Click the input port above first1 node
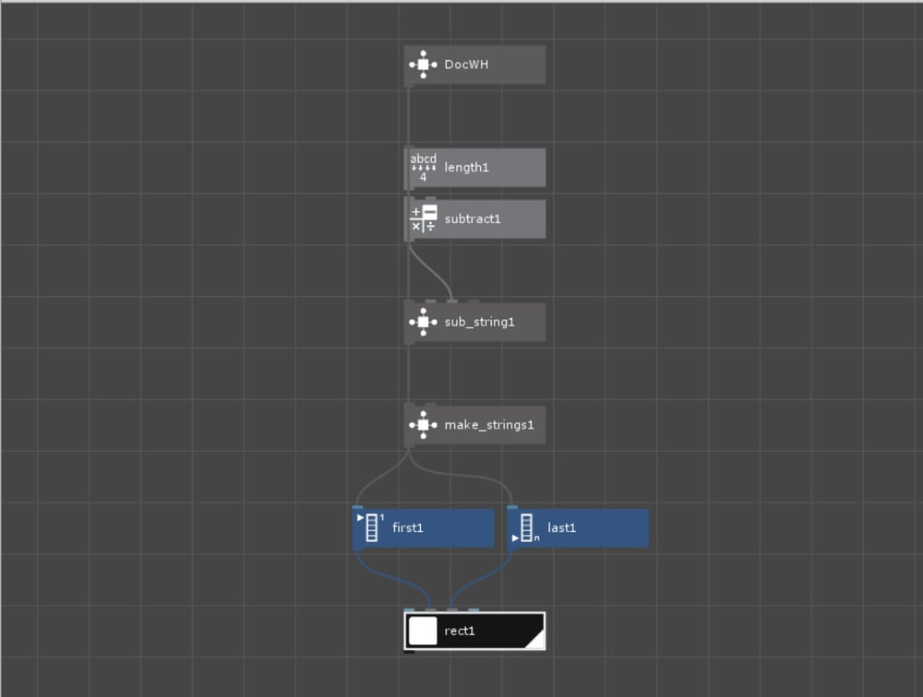 (357, 507)
